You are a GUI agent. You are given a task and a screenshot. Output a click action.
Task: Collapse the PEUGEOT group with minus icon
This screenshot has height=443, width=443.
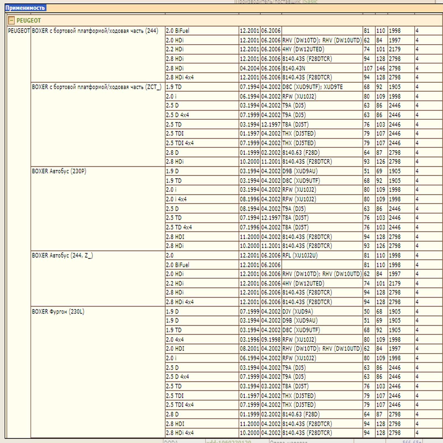point(11,20)
